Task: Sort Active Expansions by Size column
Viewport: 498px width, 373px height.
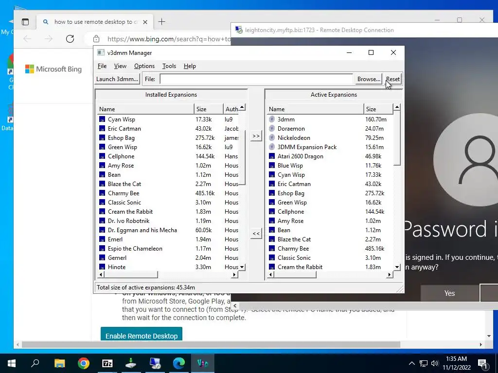Action: pos(378,109)
